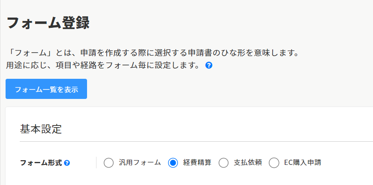Viewport: 373px width, 185px height.
Task: Click the フォーム一覧を表示 button
Action: 46,89
